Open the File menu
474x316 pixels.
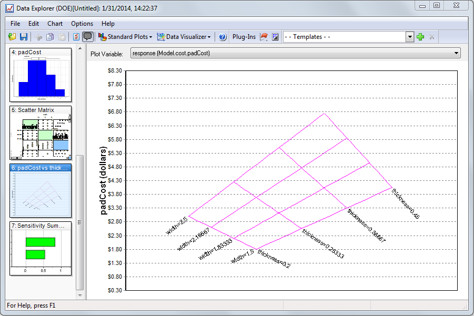tap(15, 24)
